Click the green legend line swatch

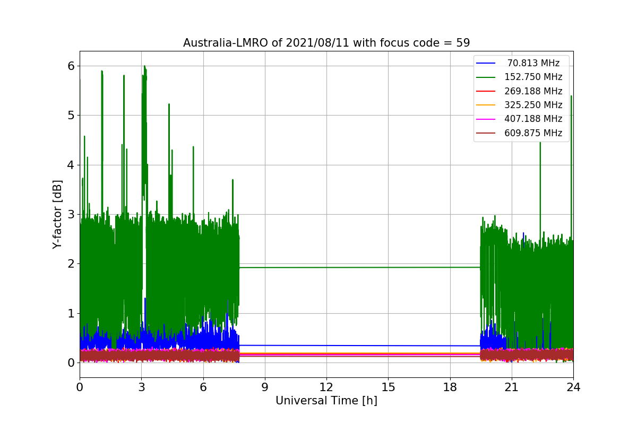point(486,77)
